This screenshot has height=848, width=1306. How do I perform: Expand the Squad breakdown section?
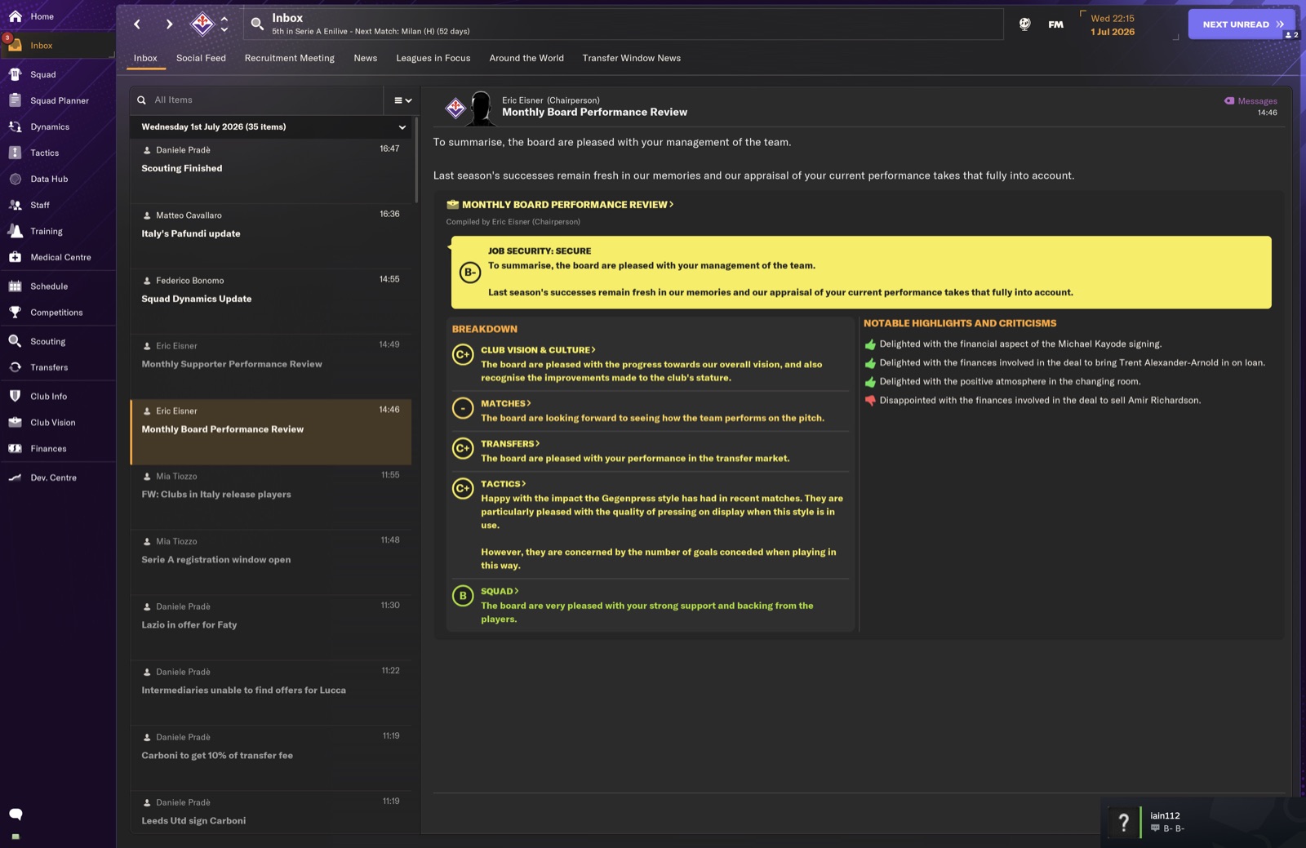click(x=500, y=592)
